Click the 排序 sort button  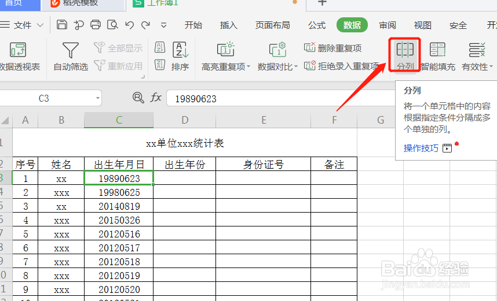[180, 56]
